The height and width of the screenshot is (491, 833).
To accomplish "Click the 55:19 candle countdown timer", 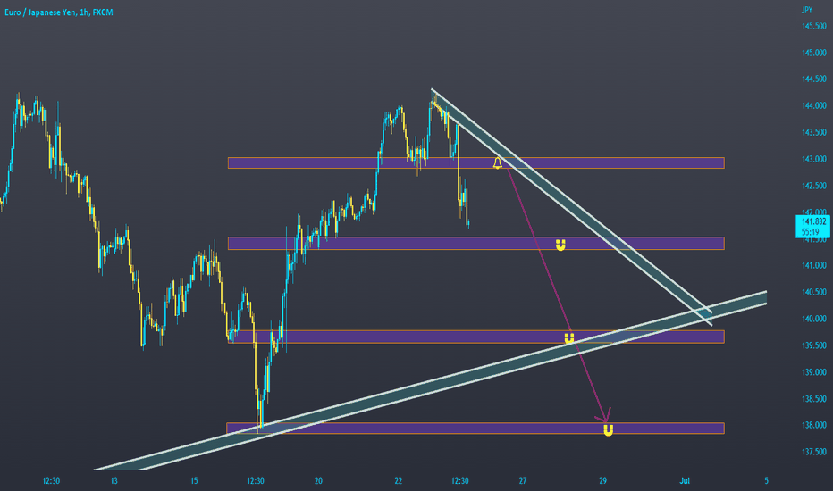I will pyautogui.click(x=810, y=232).
